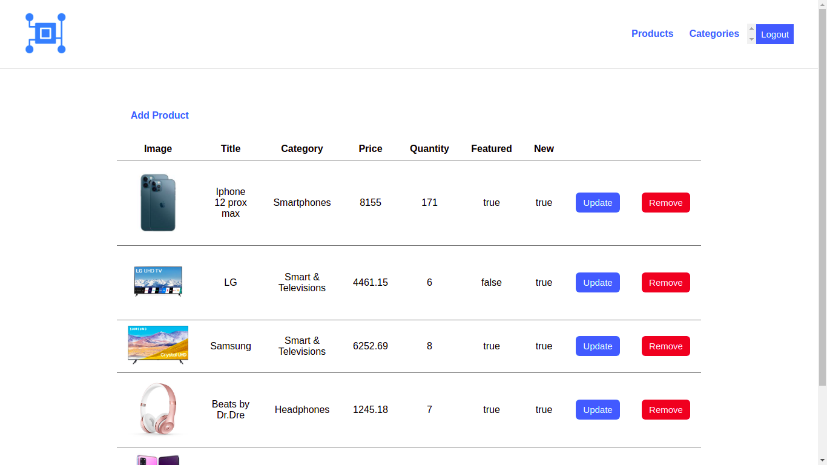Update the LG product
Viewport: 827px width, 465px height.
pos(598,283)
